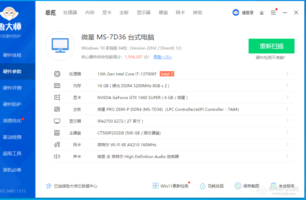Open 清理优化 in the sidebar
This screenshot has width=306, height=200.
12,121
